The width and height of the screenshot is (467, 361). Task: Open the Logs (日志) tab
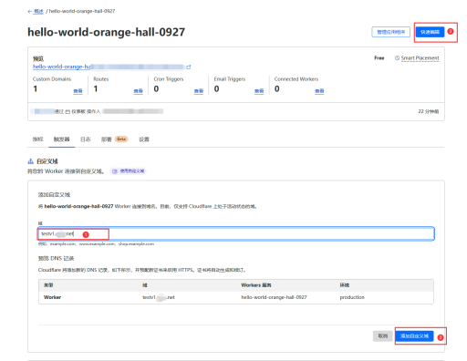(x=86, y=139)
